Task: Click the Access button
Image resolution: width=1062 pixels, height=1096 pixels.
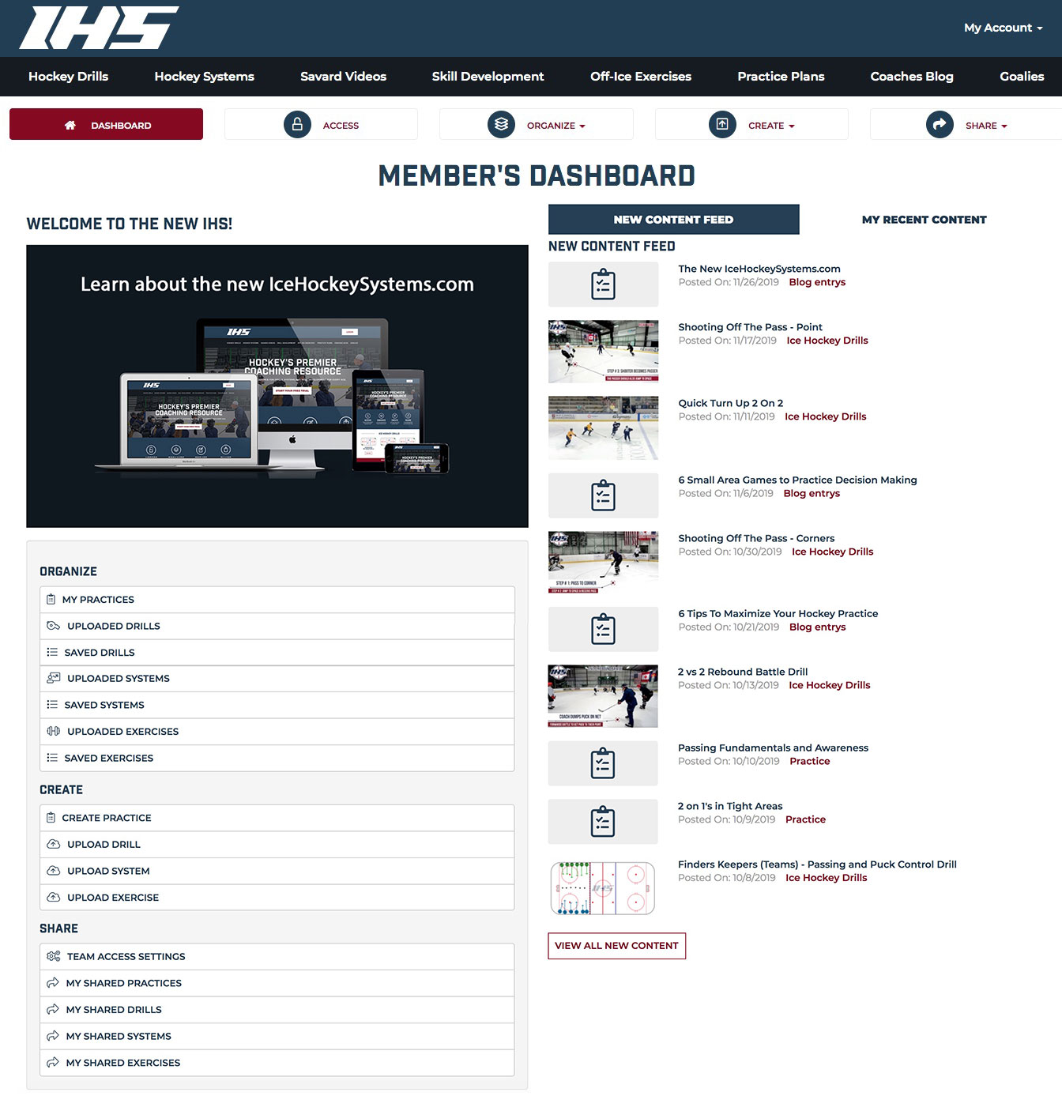Action: pos(321,125)
